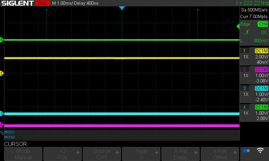Click the magenta DC1M badge of channel 2
Image resolution: width=269 pixels, height=161 pixels.
[262, 69]
